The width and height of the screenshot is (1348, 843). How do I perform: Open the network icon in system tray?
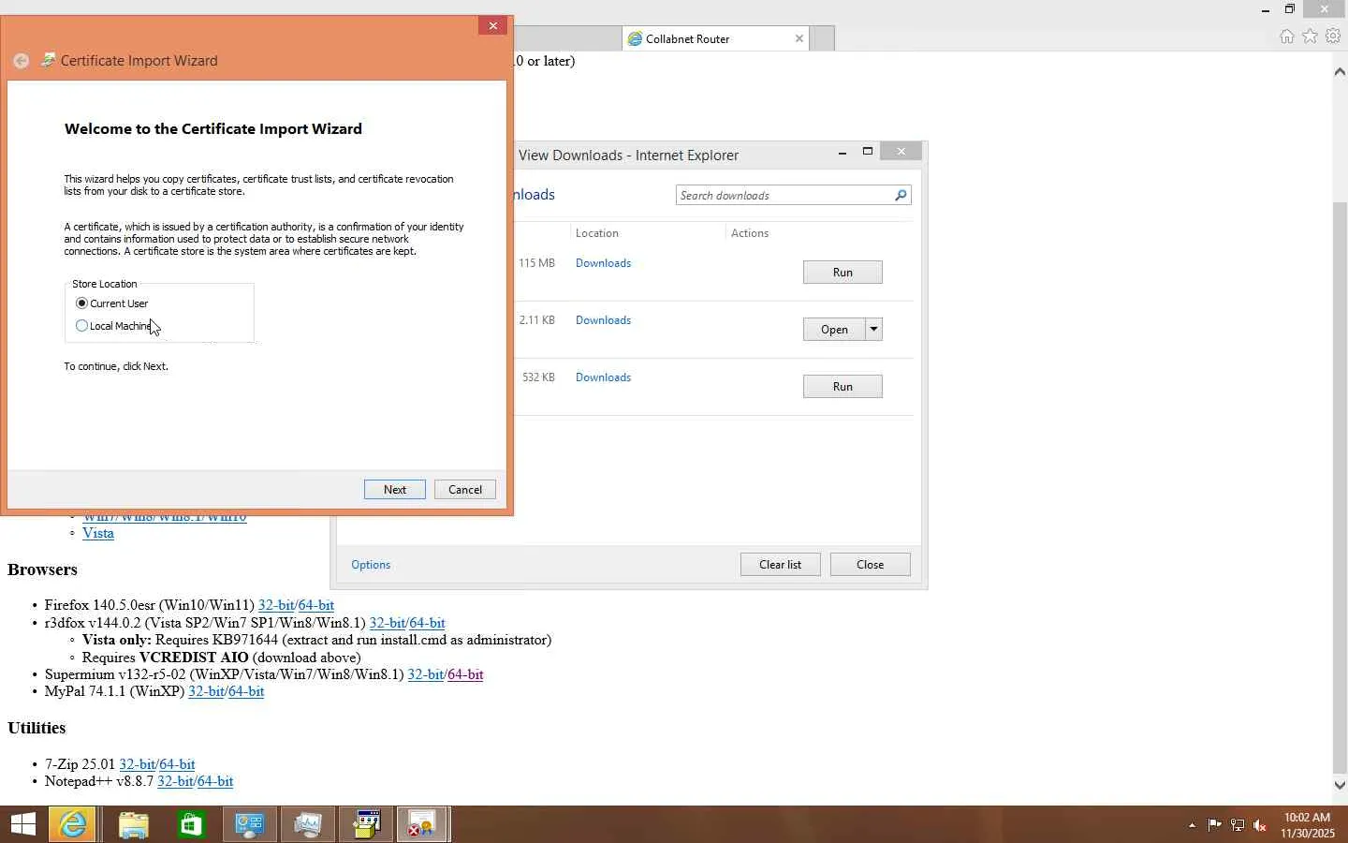point(1238,825)
